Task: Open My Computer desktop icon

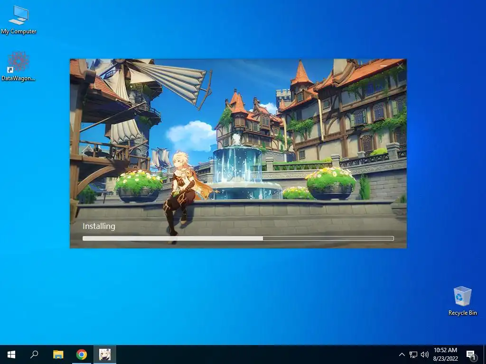Action: click(19, 20)
